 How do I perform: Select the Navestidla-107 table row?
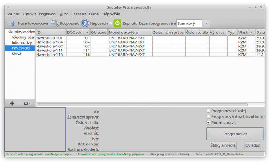[x=150, y=47]
